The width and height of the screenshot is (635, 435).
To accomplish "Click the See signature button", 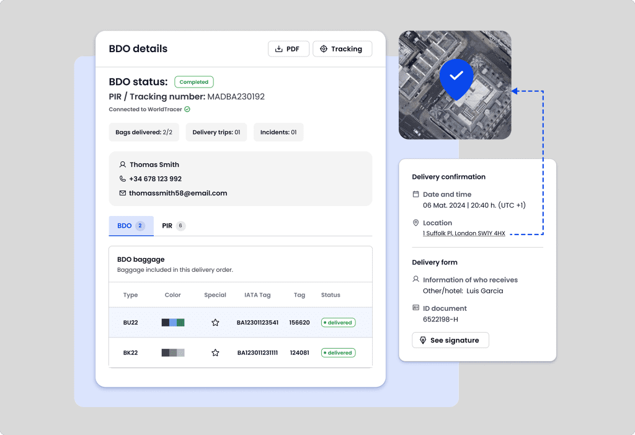I will [x=450, y=340].
